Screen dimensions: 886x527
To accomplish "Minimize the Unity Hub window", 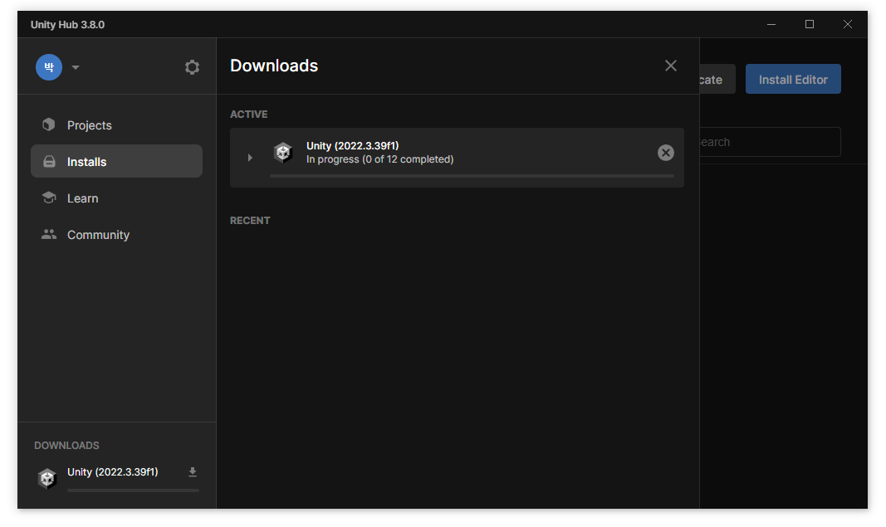I will pyautogui.click(x=771, y=24).
